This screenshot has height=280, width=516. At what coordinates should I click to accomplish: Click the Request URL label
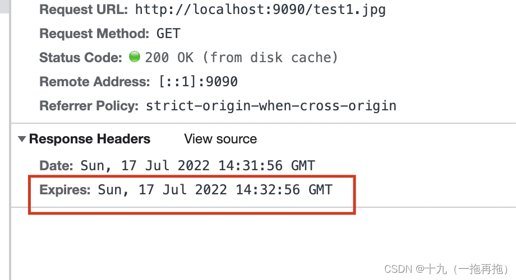coord(84,10)
